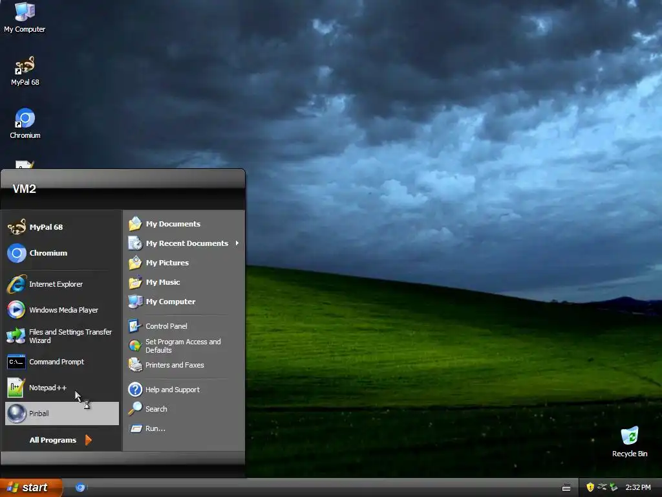Screen dimensions: 662x497
Task: Open the Recycle Bin on desktop
Action: (630, 442)
